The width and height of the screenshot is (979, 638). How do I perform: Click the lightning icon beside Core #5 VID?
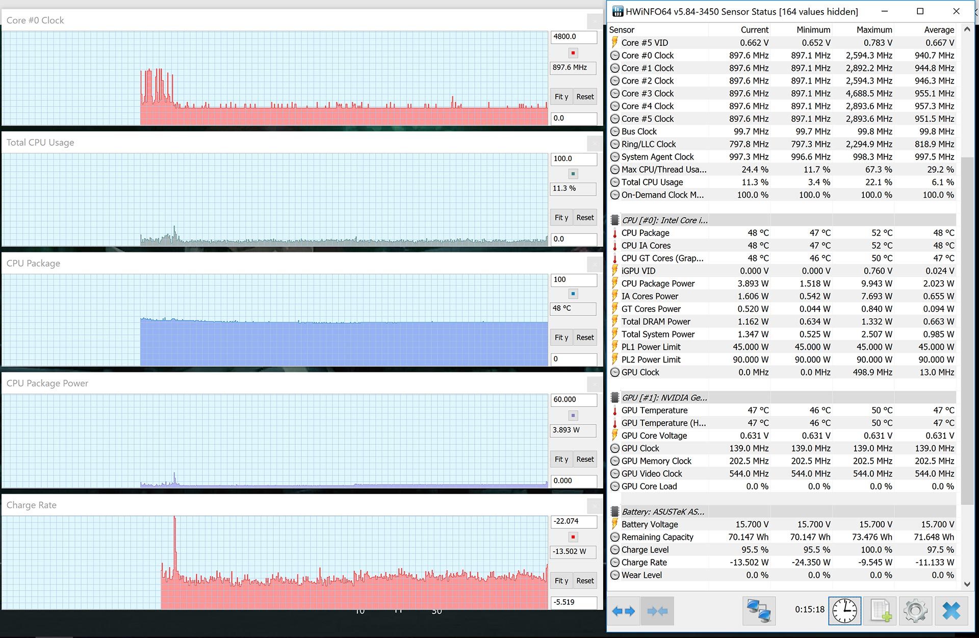(x=615, y=43)
